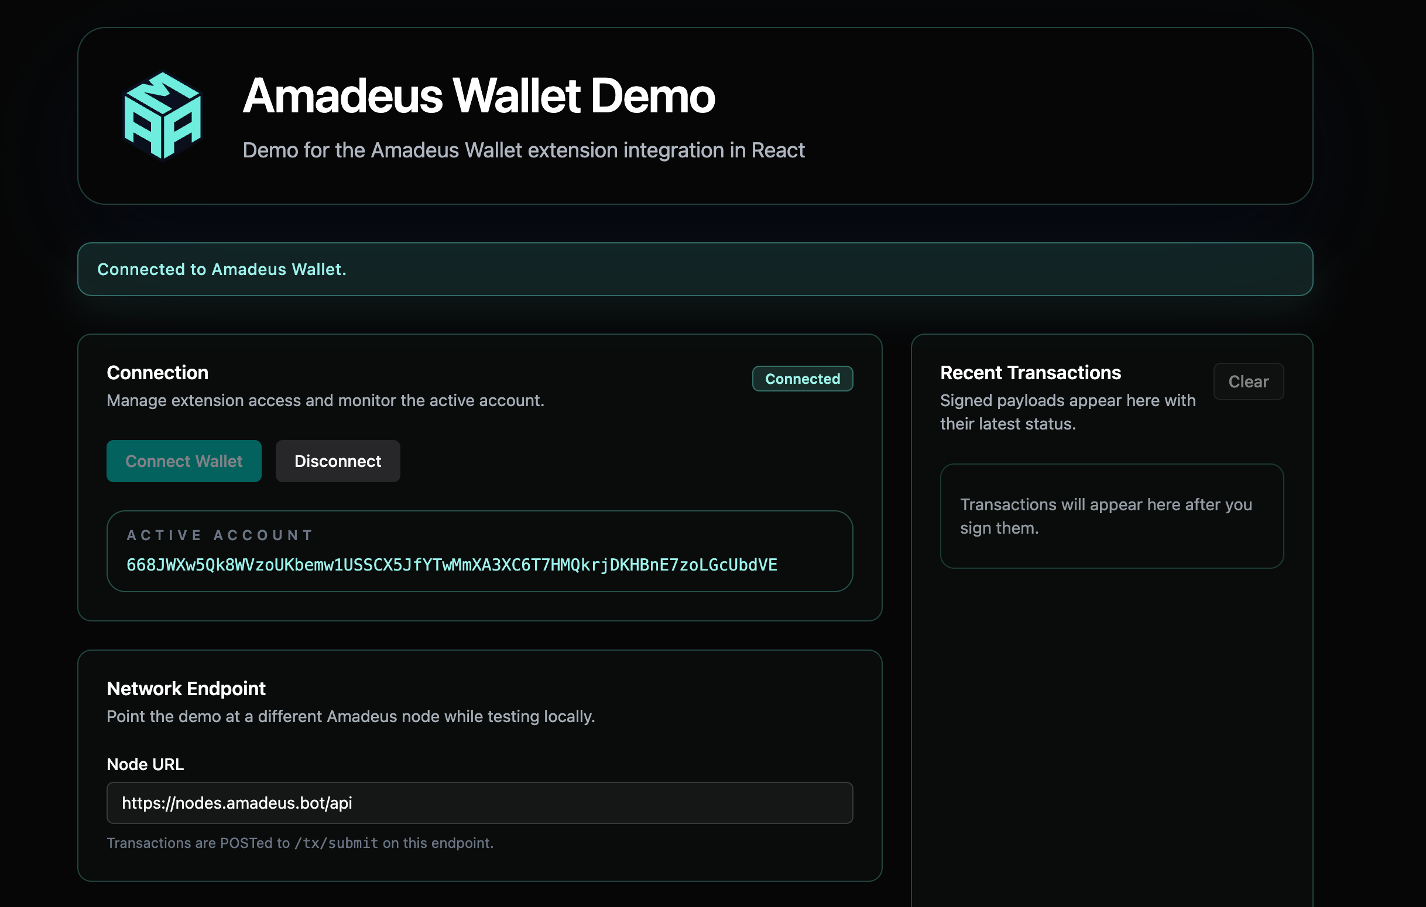Click the Amadeus Wallet Demo title

[478, 96]
